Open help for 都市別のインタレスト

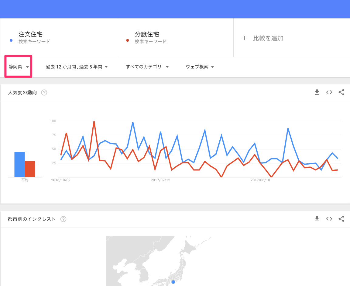tap(63, 219)
